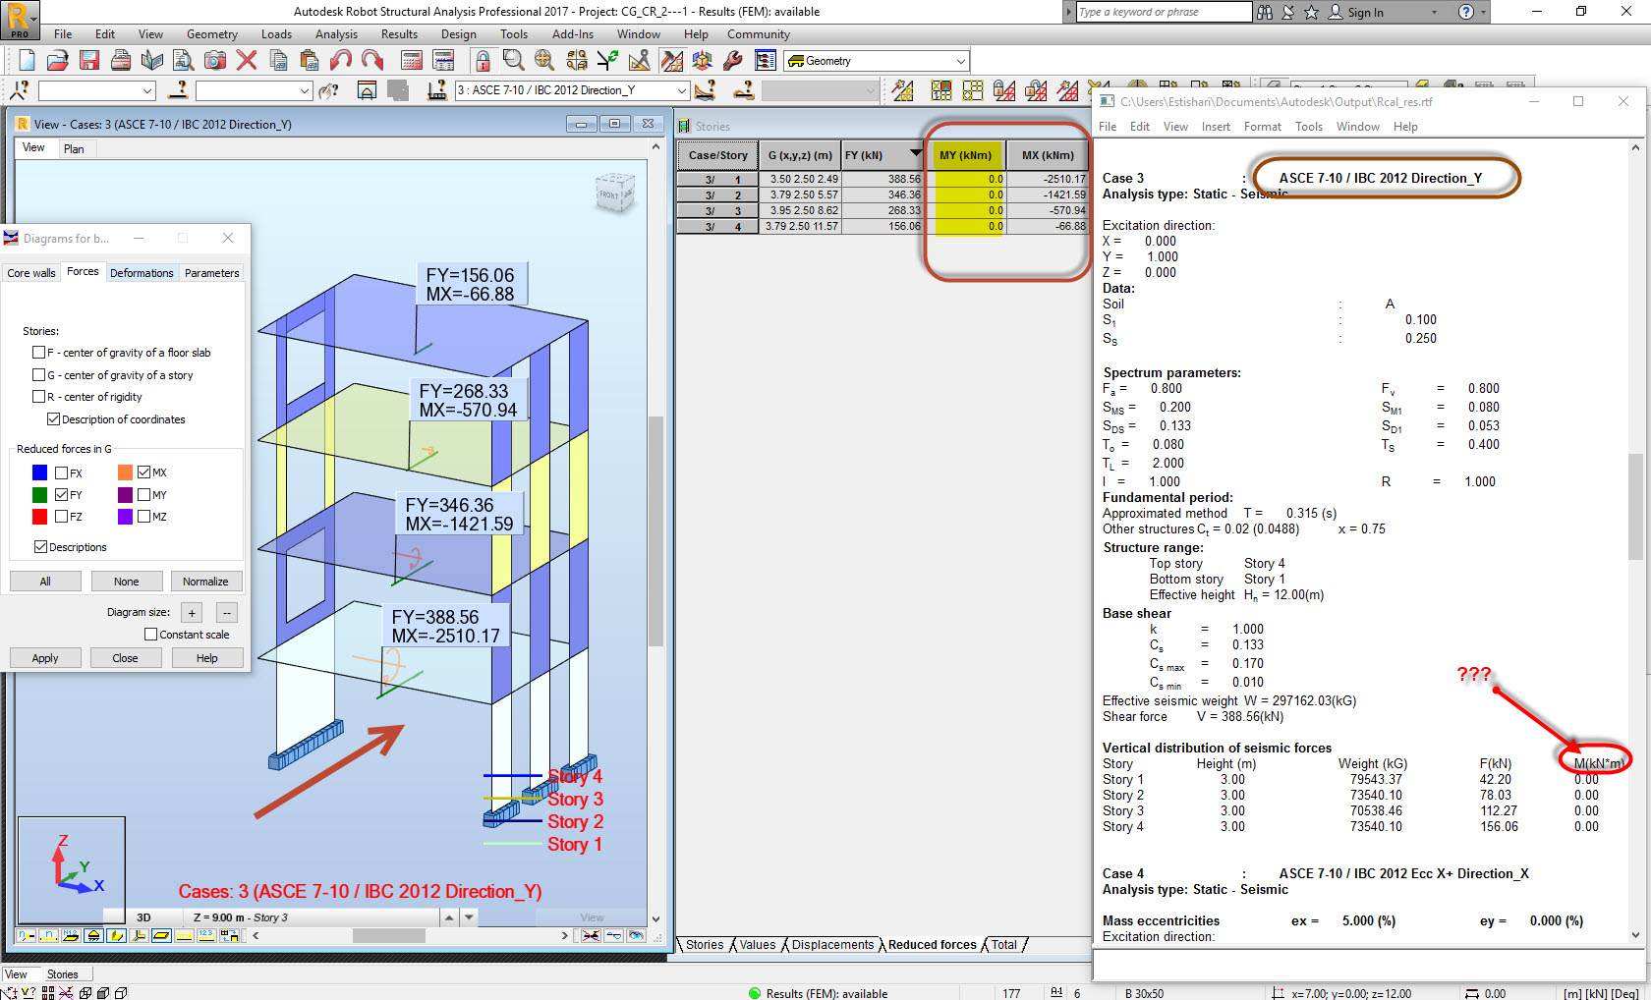
Task: Toggle panel display icon at view bottom
Action: (162, 936)
